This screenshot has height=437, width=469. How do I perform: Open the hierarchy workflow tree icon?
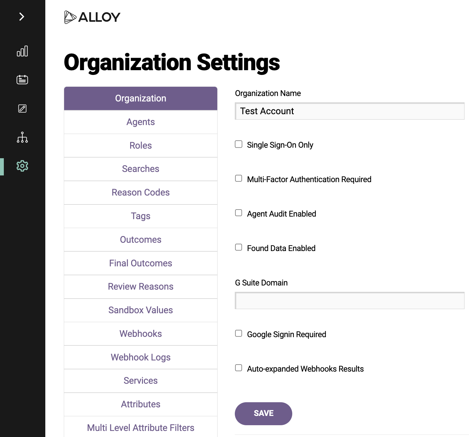coord(22,137)
